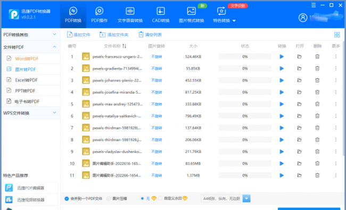Open paper size A4 dropdown arrow
346x210 pixels.
point(246,198)
